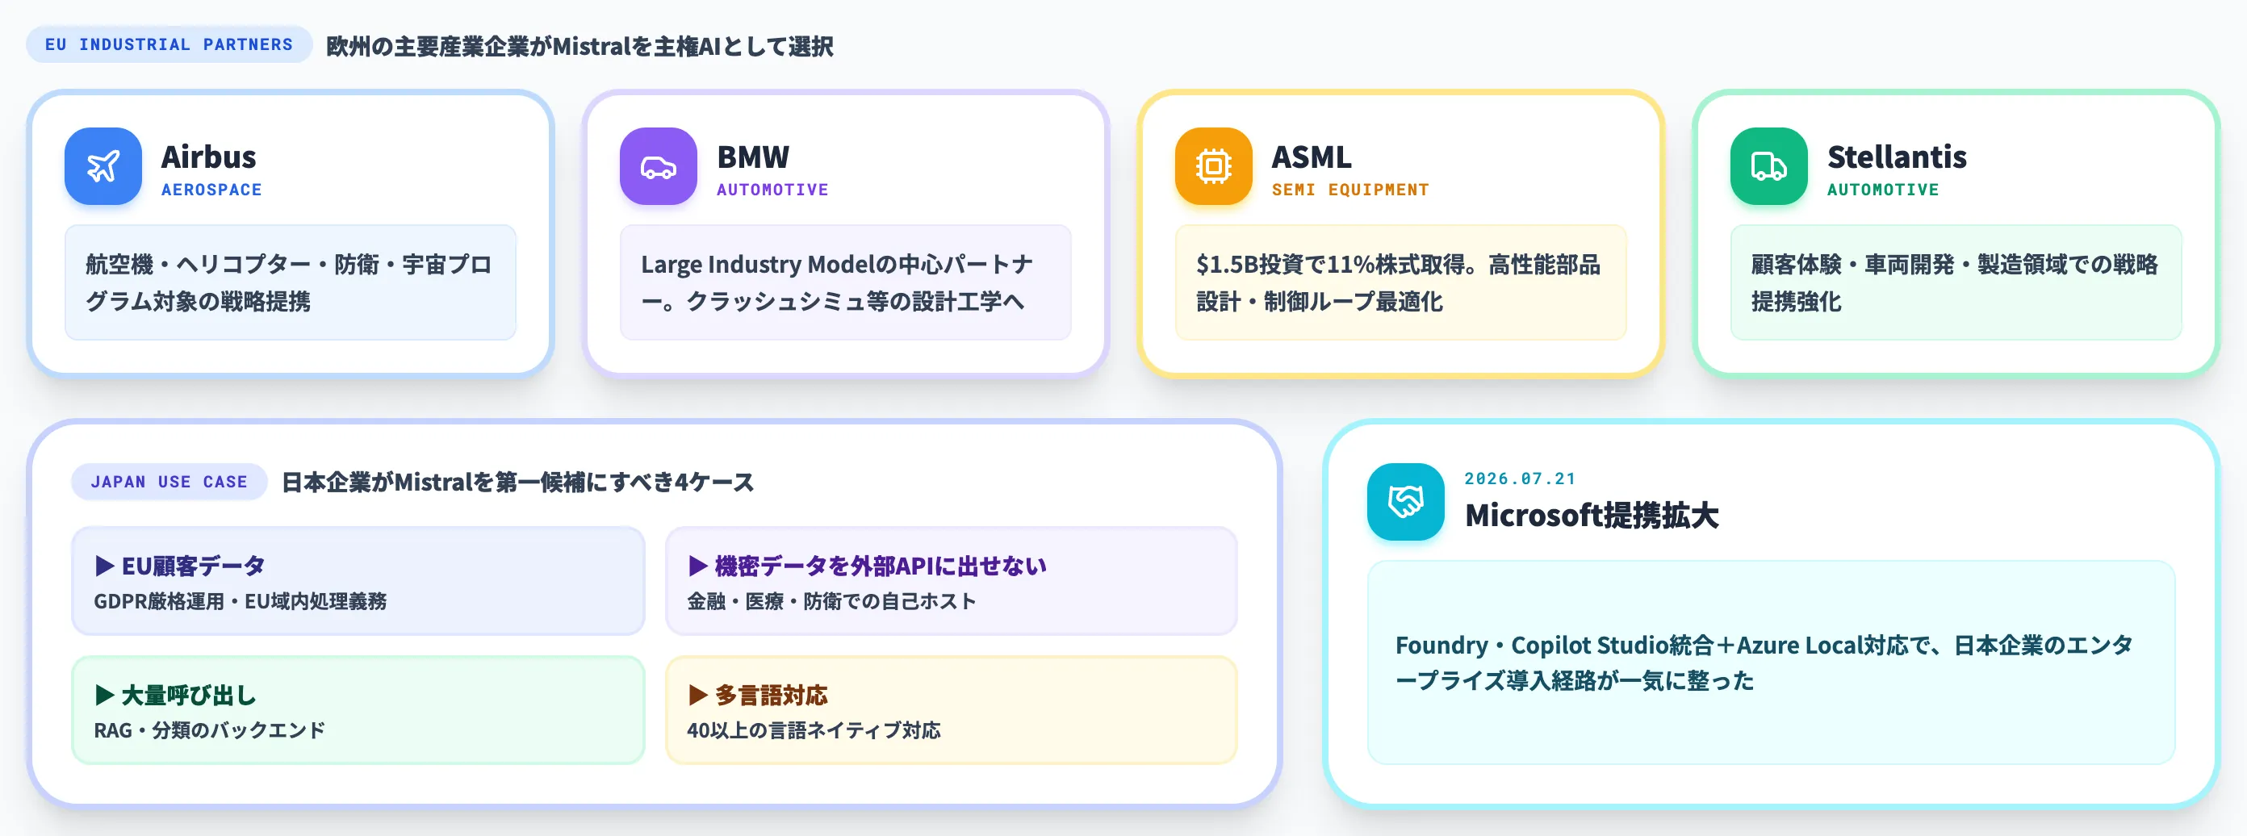Viewport: 2247px width, 836px height.
Task: Click the 機密データを外部APIに出せない case title
Action: pyautogui.click(x=881, y=566)
